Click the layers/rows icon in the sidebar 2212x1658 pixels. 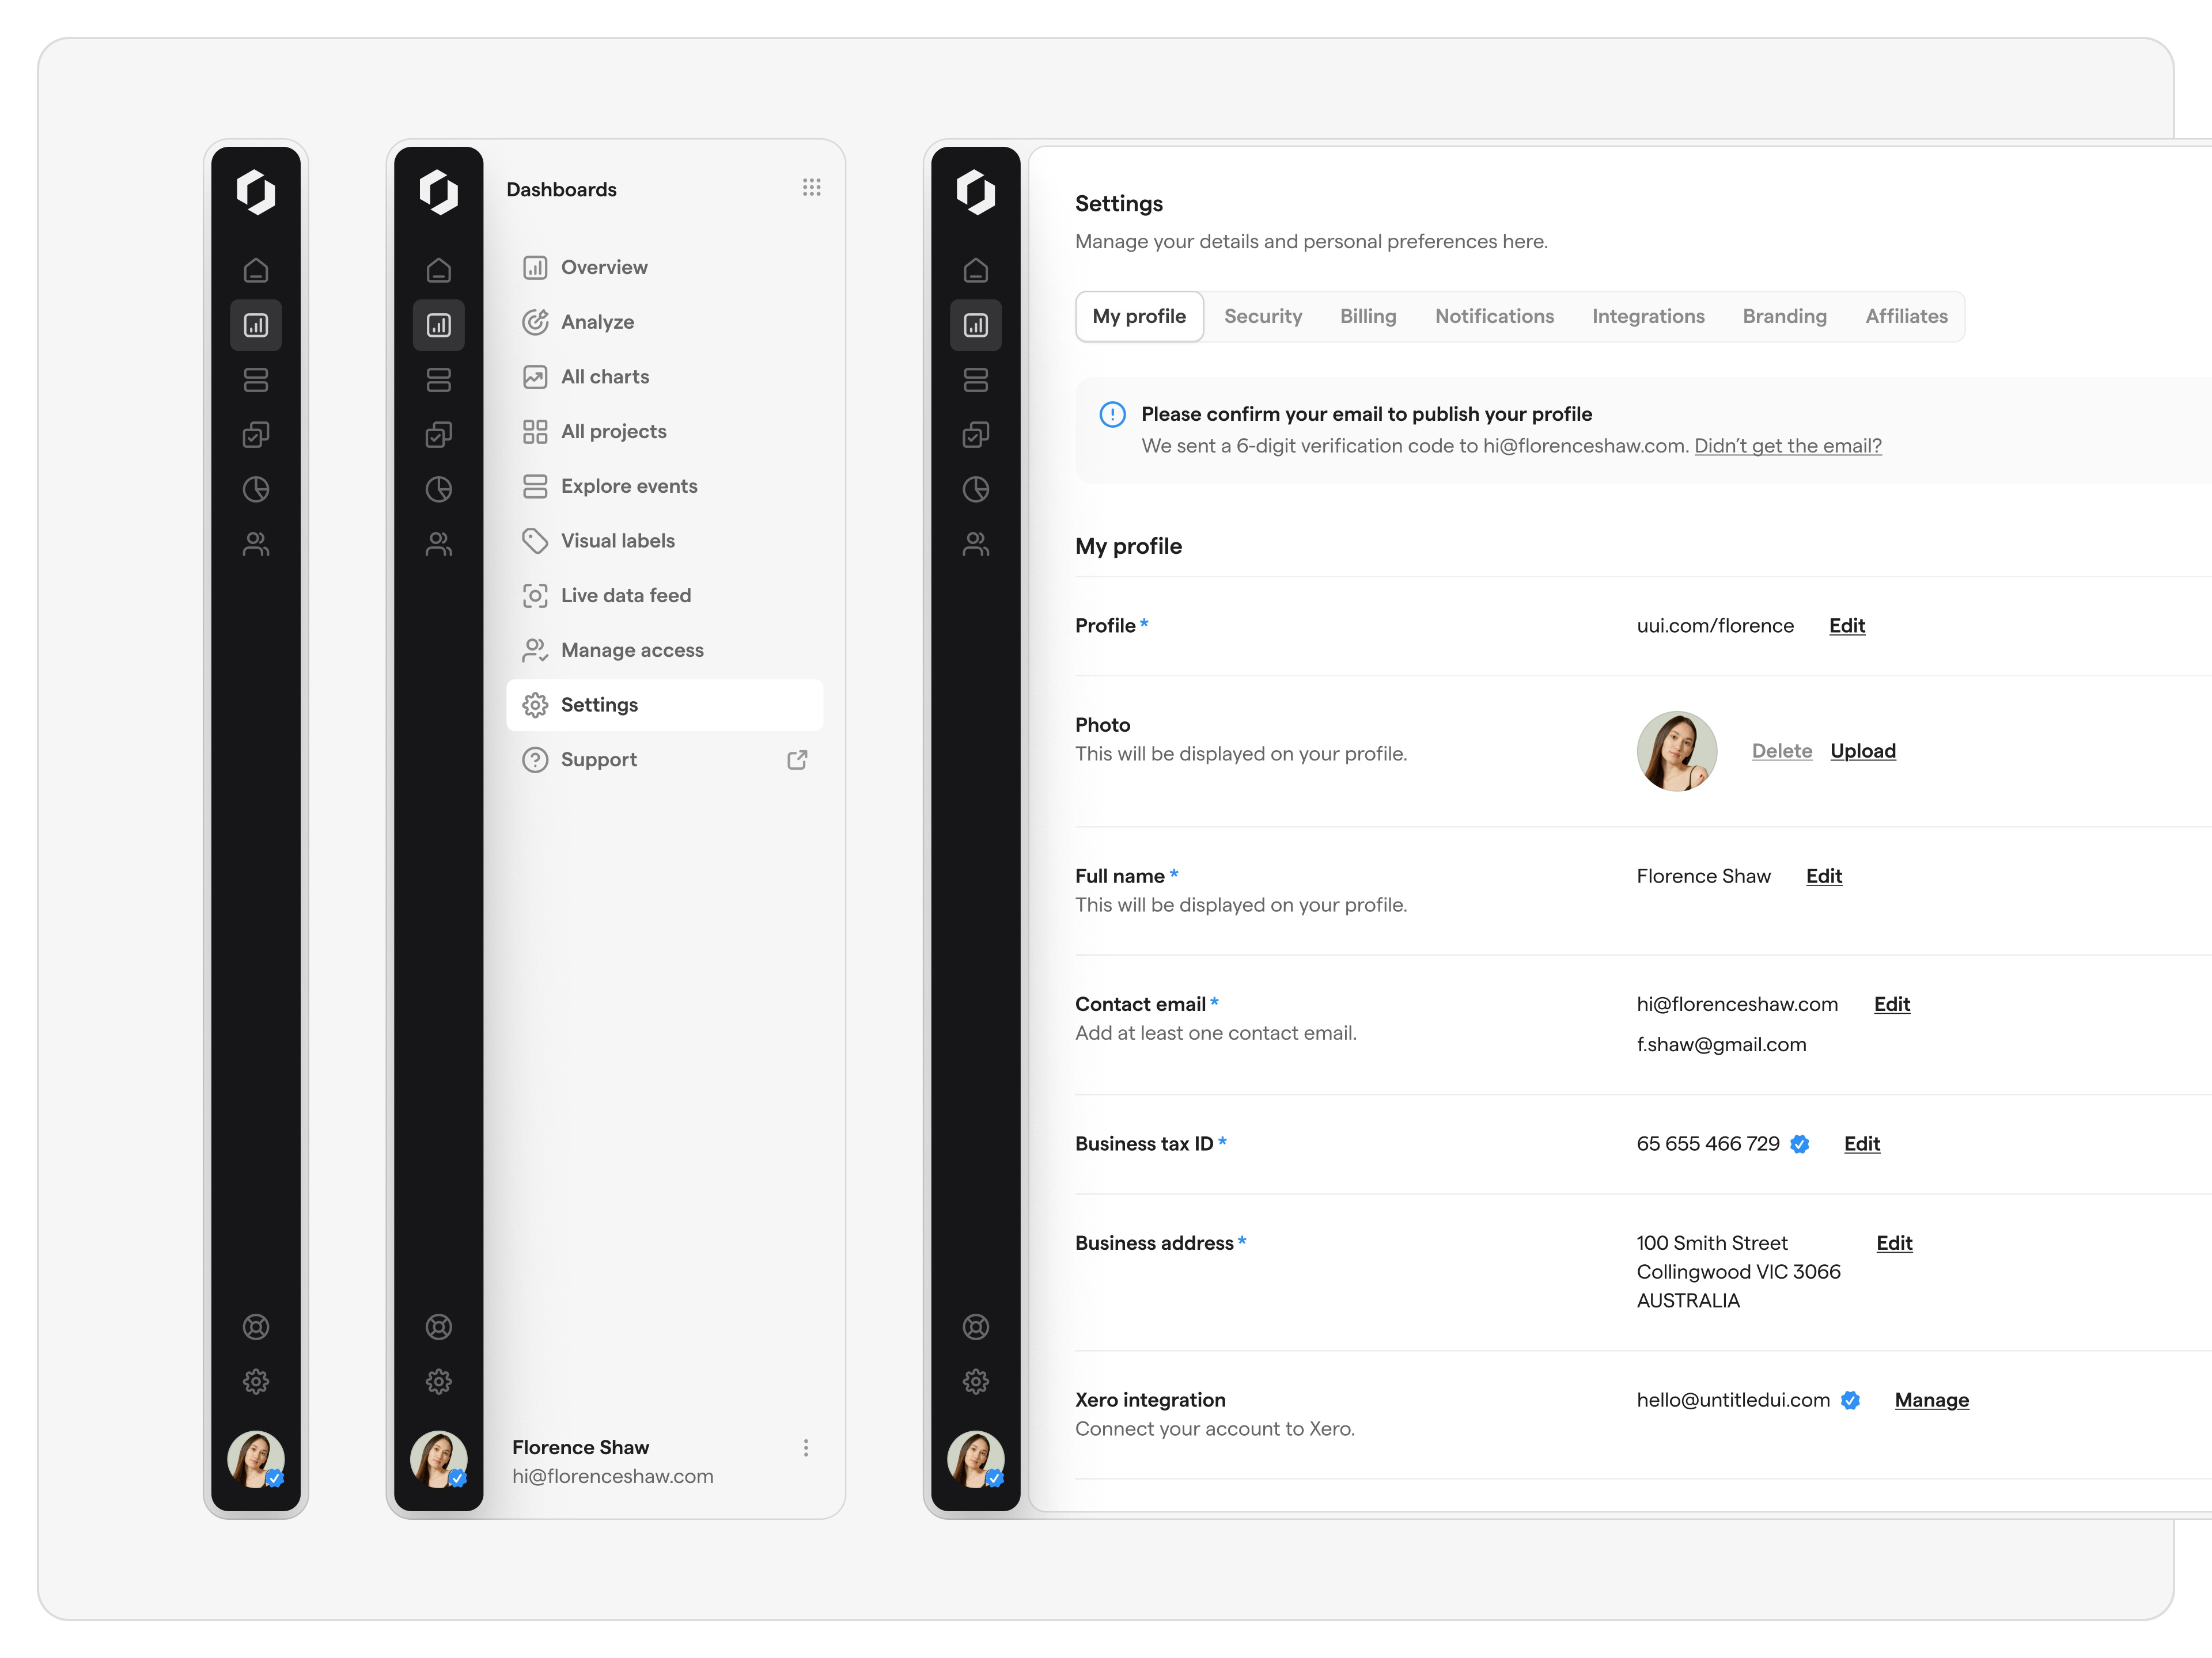(257, 380)
